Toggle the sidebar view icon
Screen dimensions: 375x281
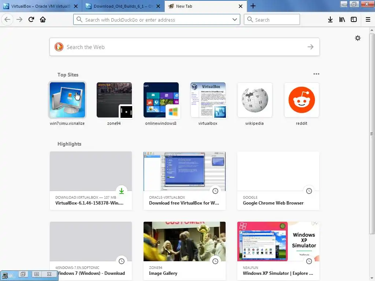pyautogui.click(x=354, y=19)
